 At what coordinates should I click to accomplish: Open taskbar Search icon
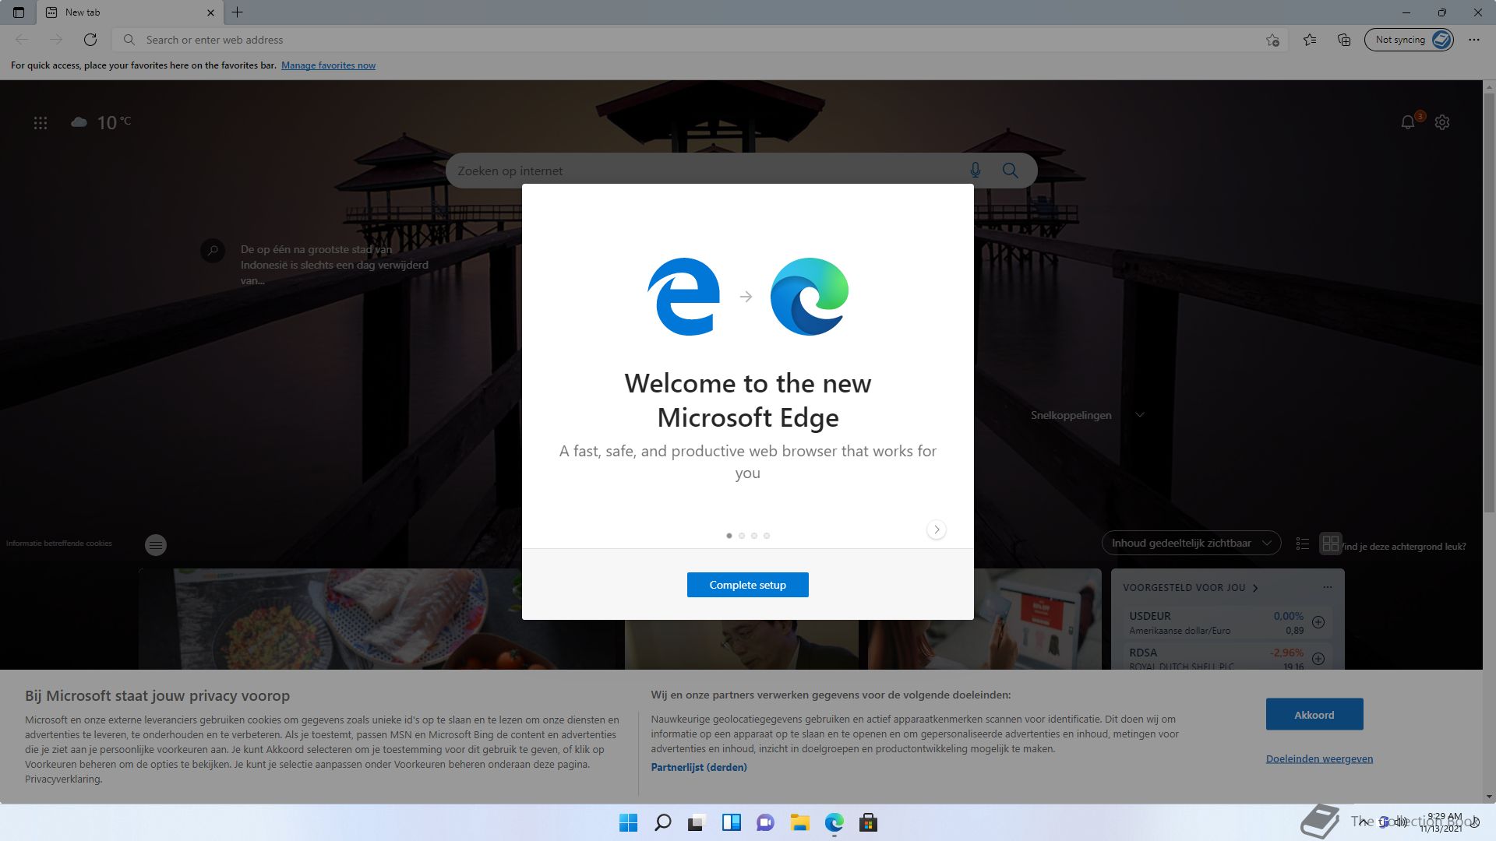pos(662,823)
